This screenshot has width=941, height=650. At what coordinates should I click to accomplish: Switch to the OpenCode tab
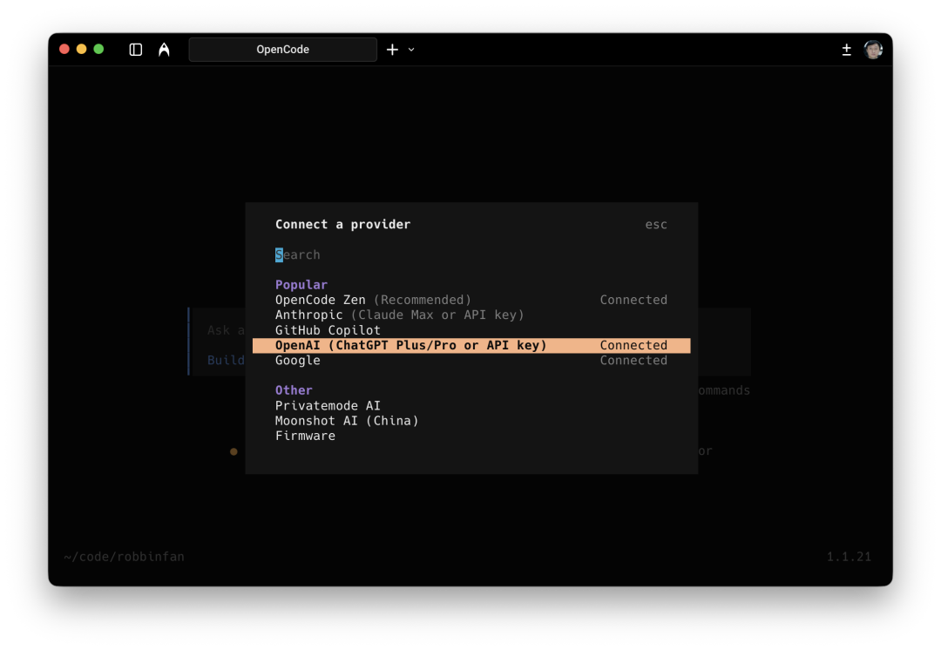[x=282, y=50]
